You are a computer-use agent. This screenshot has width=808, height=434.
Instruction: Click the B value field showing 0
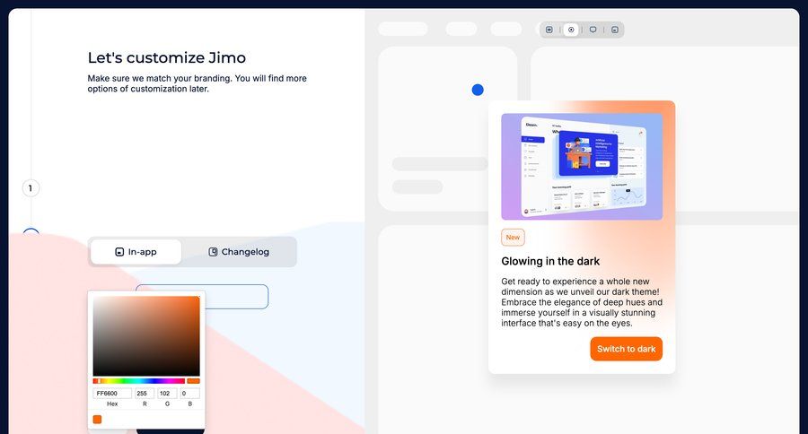pyautogui.click(x=189, y=394)
